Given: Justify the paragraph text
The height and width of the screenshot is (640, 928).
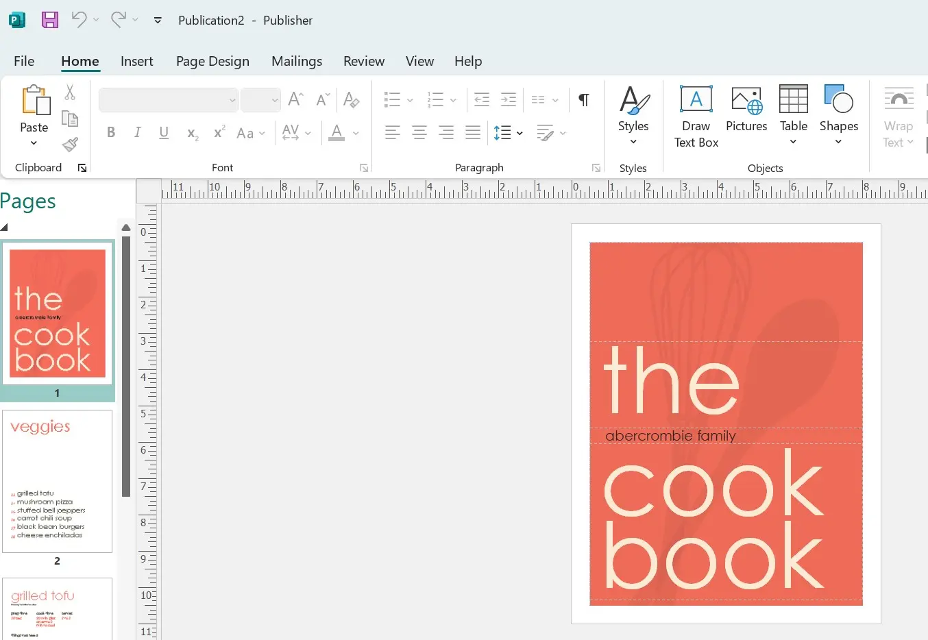Looking at the screenshot, I should click(473, 132).
